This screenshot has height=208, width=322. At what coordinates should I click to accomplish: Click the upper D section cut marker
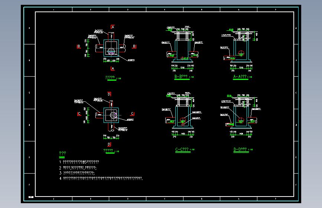109,94
